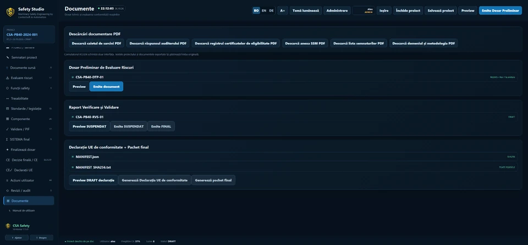Click the file icon next to MANIFEST.json
This screenshot has height=245, width=528.
coord(73,157)
